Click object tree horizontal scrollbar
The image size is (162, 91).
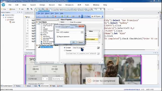click(47, 62)
